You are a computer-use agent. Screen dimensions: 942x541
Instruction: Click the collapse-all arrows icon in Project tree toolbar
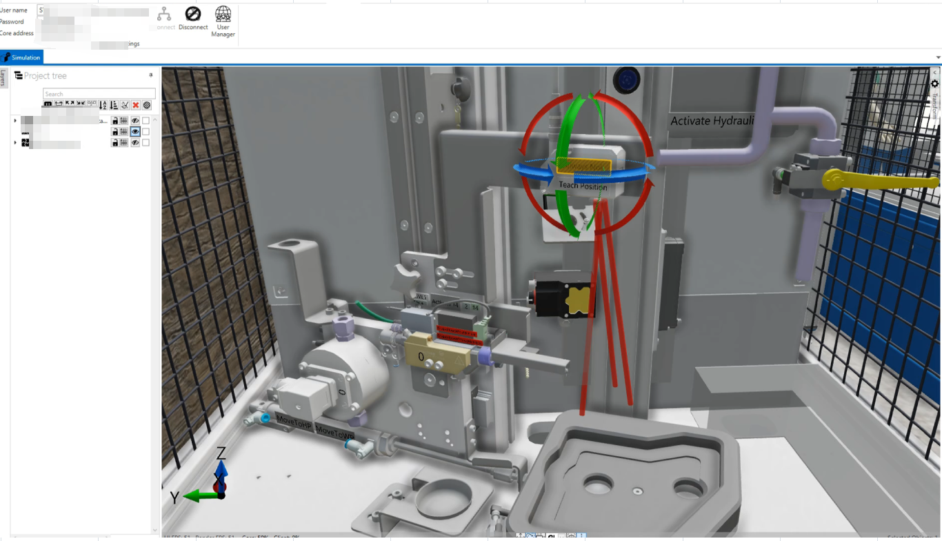click(81, 104)
